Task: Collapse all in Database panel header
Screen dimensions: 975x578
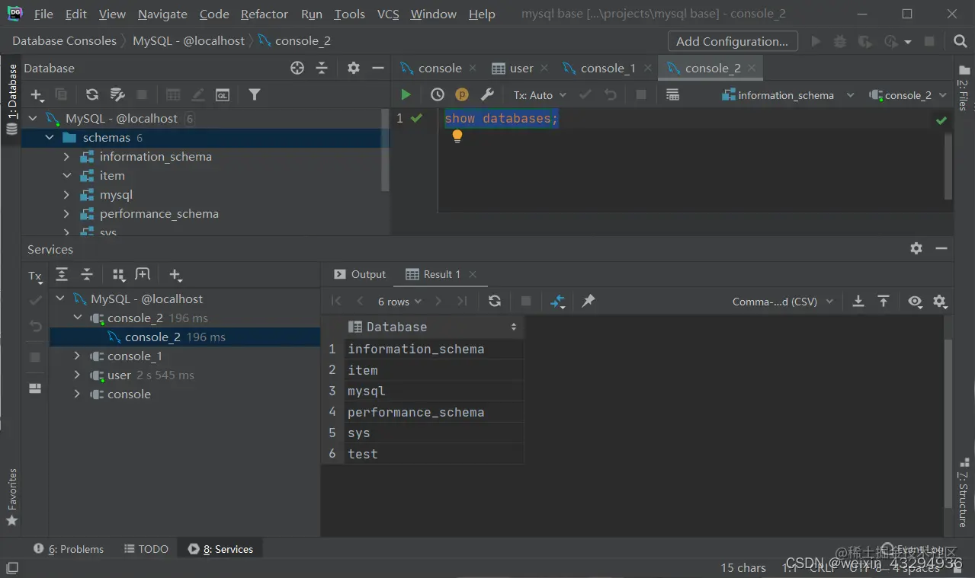Action: 322,68
